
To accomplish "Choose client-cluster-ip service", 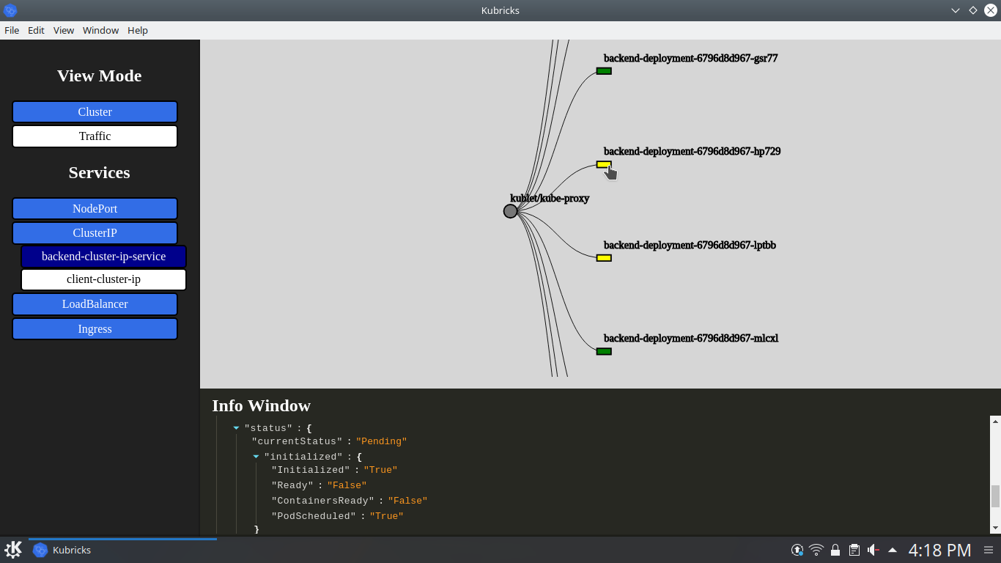I will coord(103,279).
